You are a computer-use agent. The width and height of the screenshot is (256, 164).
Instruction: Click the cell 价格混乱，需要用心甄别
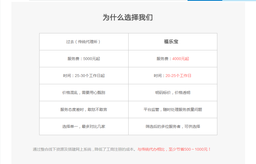84,93
